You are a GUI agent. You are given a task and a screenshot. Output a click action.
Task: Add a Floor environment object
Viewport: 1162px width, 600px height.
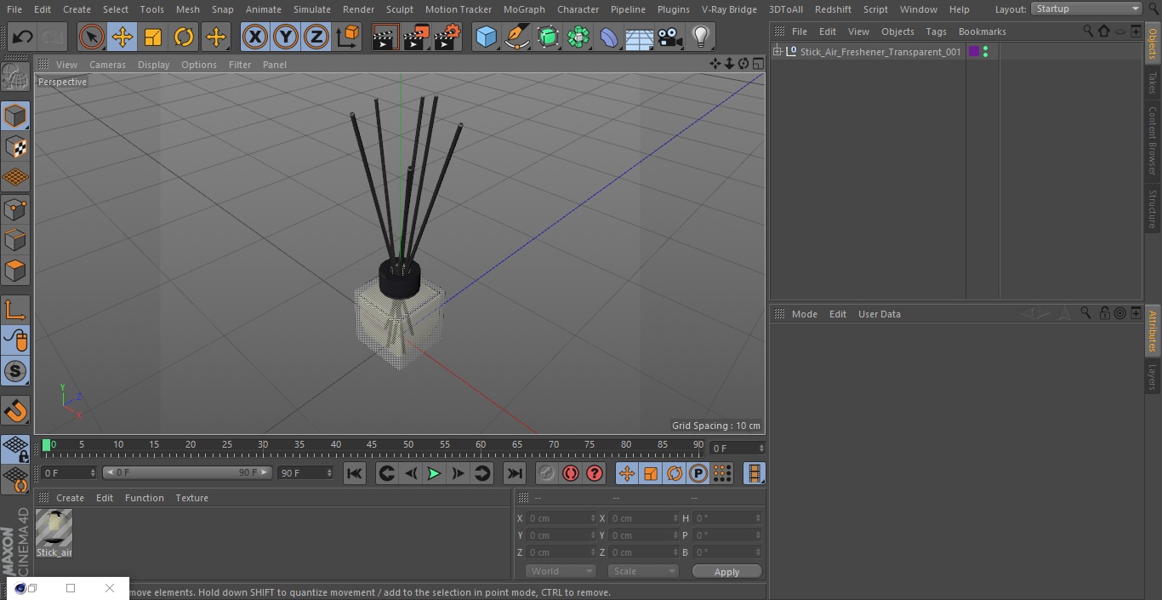pyautogui.click(x=640, y=37)
